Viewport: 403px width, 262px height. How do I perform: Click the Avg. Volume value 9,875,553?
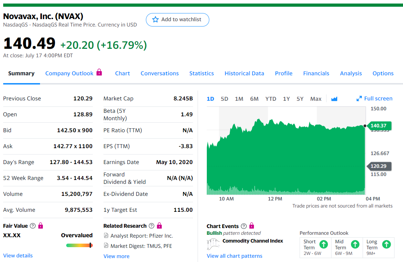point(79,210)
